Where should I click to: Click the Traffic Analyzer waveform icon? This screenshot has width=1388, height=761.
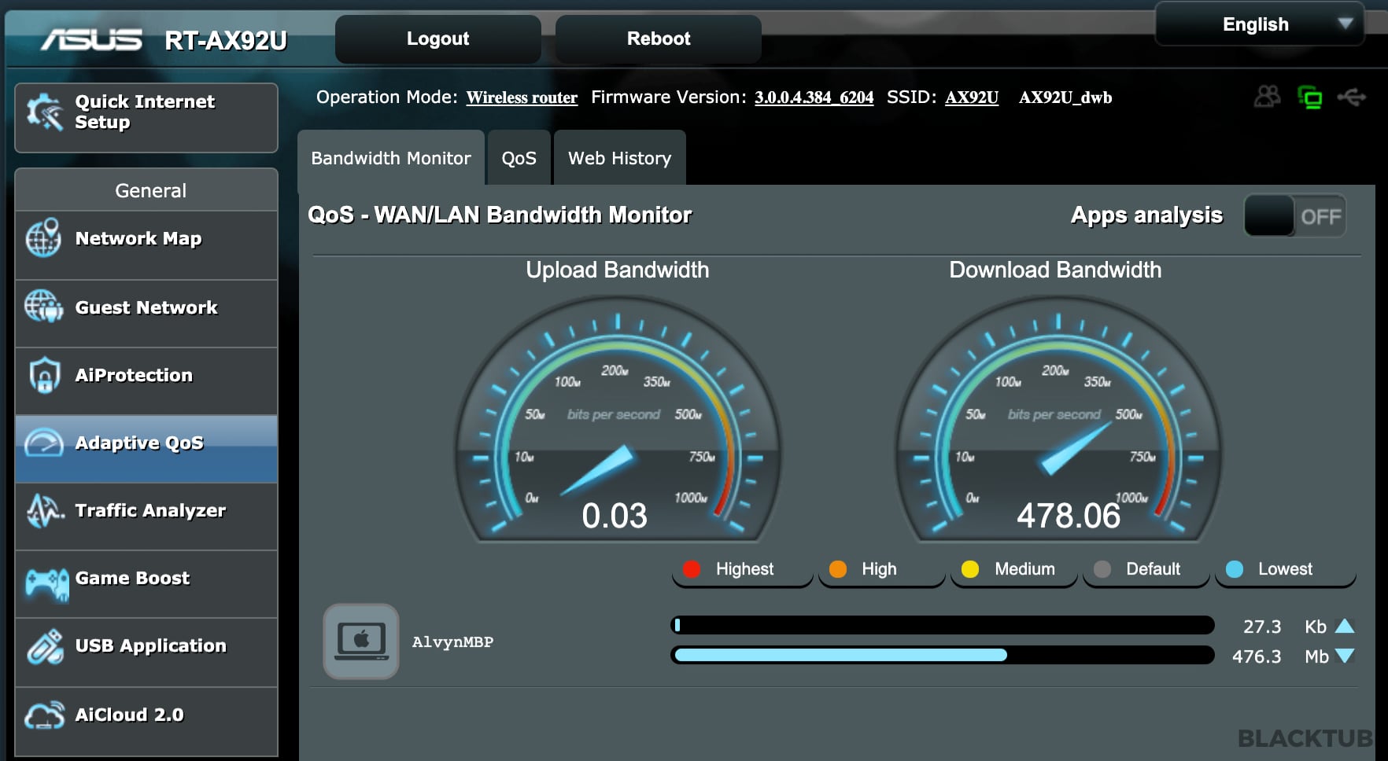pyautogui.click(x=45, y=510)
